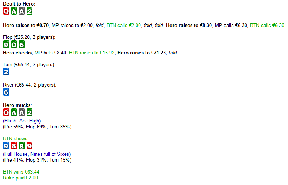This screenshot has width=288, height=185.
Task: Select the red 8 in BTN's shown hand
Action: pos(14,146)
